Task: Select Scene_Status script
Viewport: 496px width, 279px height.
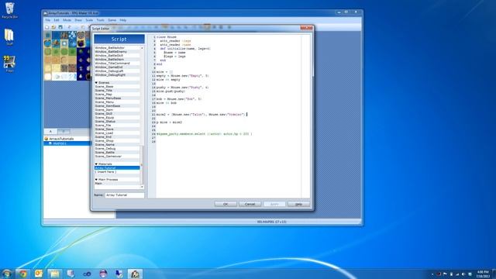Action: click(117, 122)
